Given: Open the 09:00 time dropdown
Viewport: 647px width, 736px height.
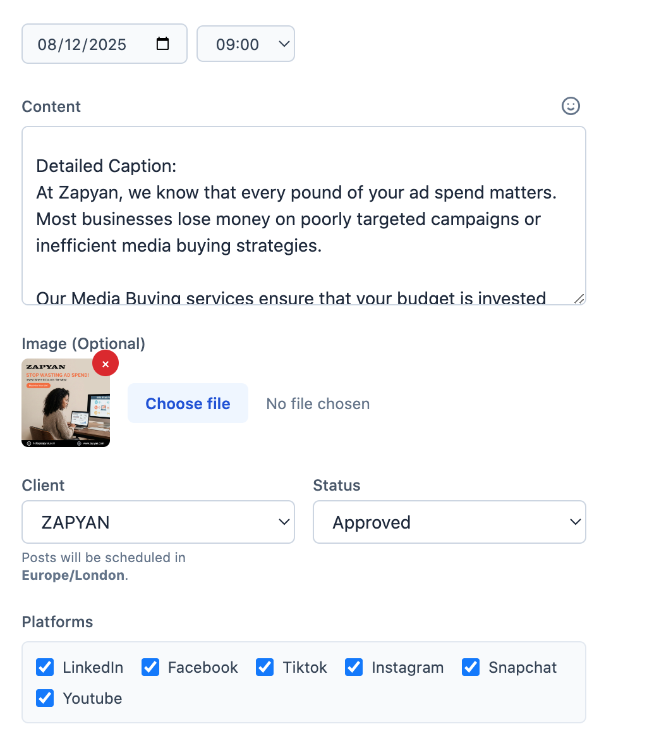Looking at the screenshot, I should click(x=246, y=44).
